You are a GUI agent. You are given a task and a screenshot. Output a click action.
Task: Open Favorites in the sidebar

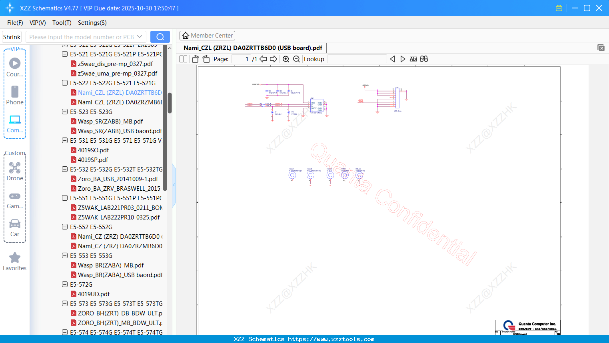[x=15, y=261]
